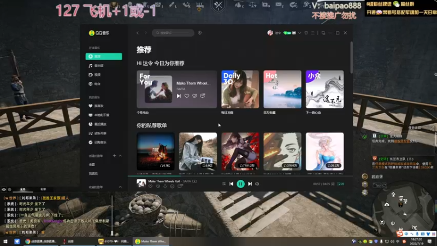437x246 pixels.
Task: Open the mail message icon in the header
Action: click(294, 33)
